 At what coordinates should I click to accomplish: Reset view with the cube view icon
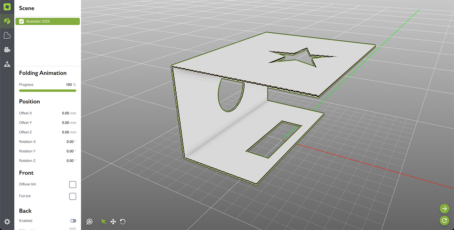89,222
